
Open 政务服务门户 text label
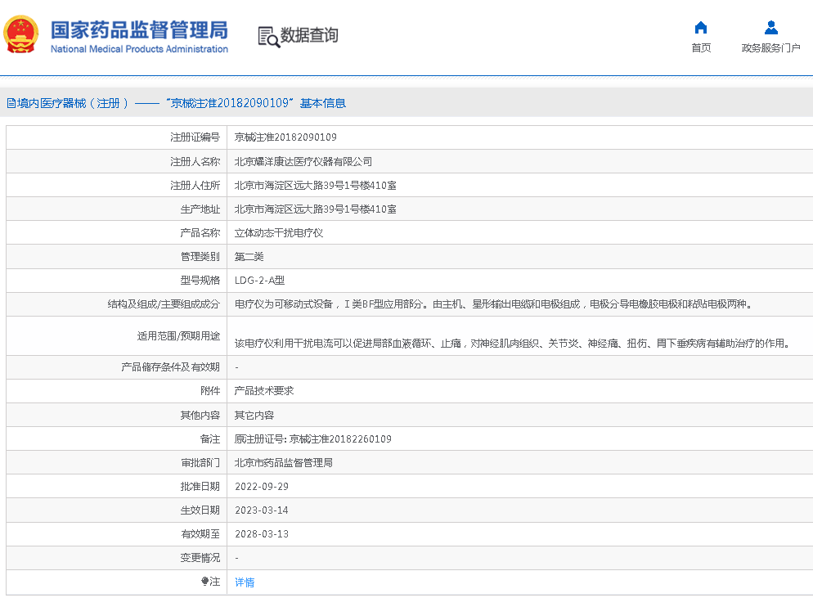tap(770, 48)
